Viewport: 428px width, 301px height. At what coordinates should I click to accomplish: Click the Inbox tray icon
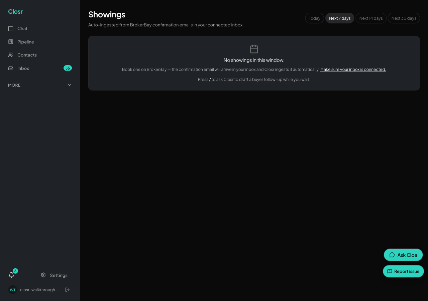tap(11, 68)
